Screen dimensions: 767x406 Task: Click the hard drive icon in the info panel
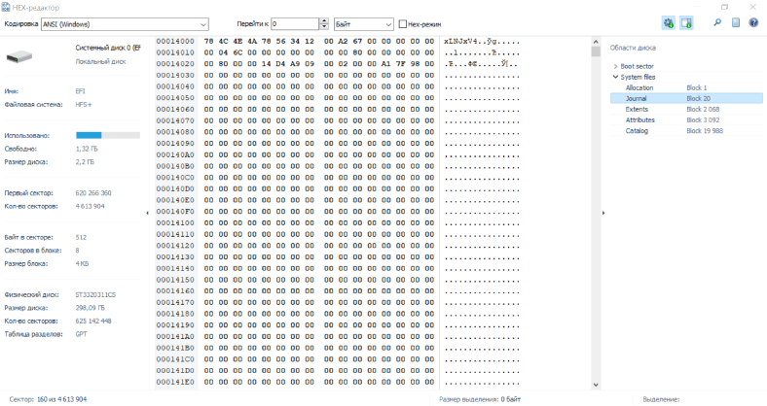pyautogui.click(x=19, y=56)
